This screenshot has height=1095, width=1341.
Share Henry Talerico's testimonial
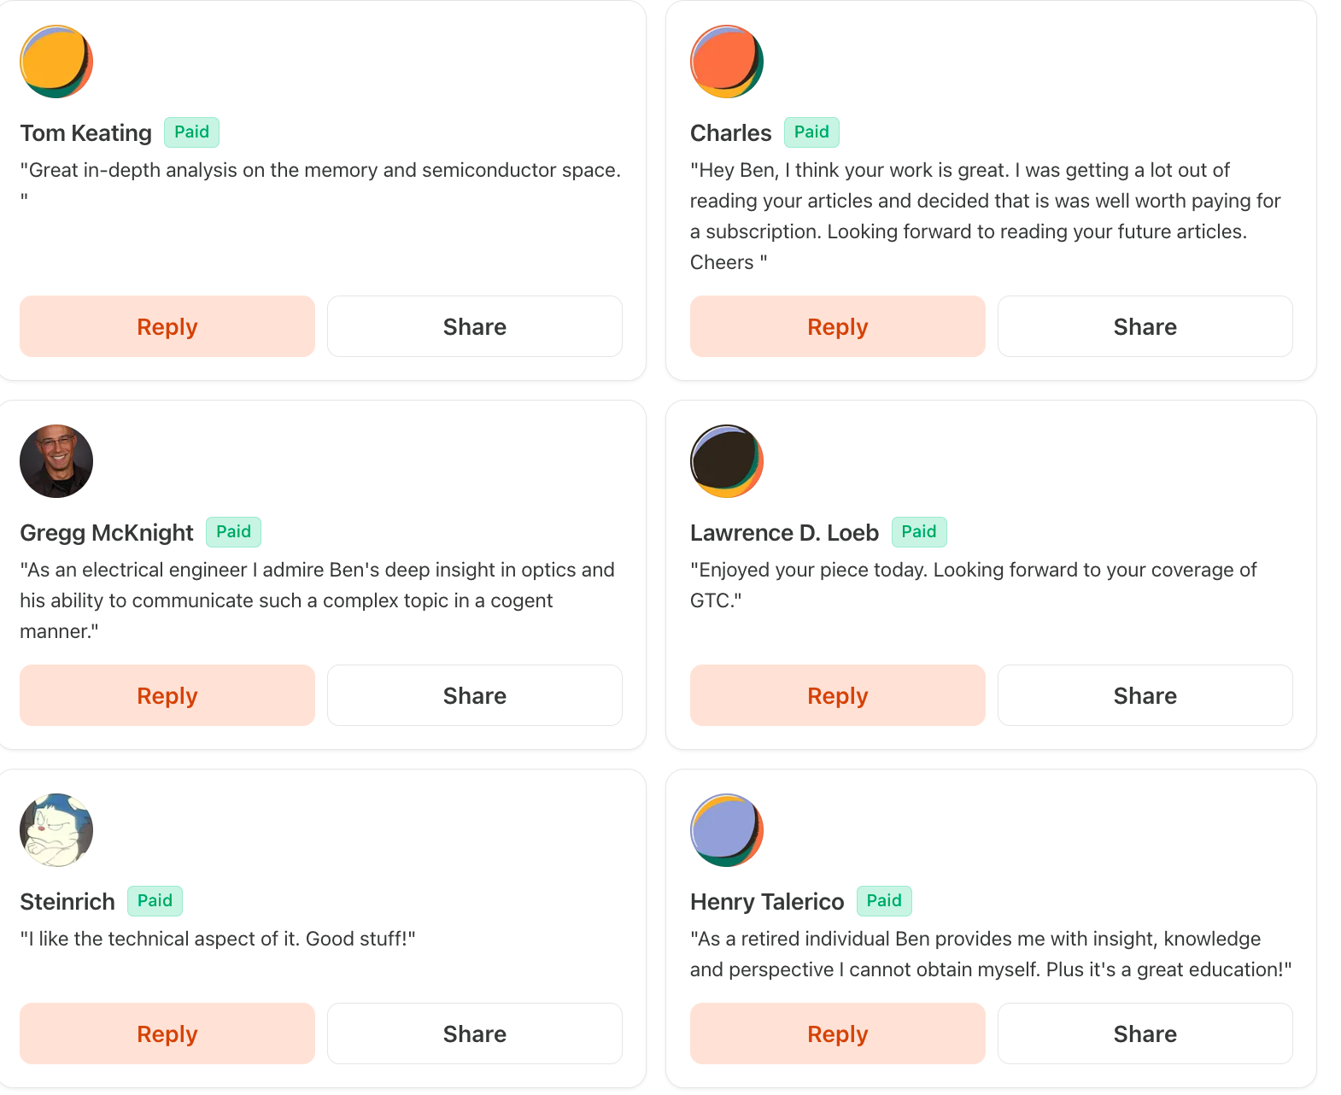click(x=1145, y=1034)
